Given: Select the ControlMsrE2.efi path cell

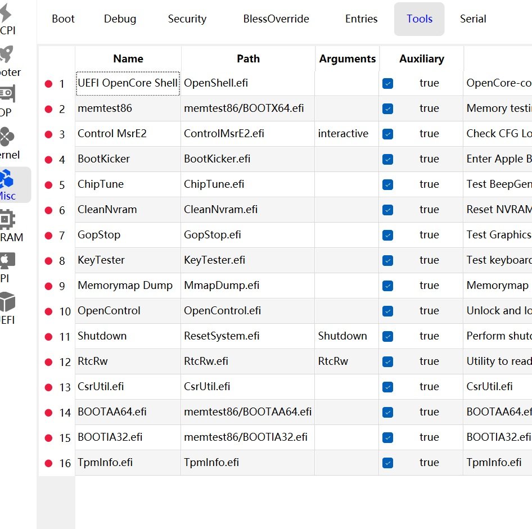Looking at the screenshot, I should pos(248,134).
